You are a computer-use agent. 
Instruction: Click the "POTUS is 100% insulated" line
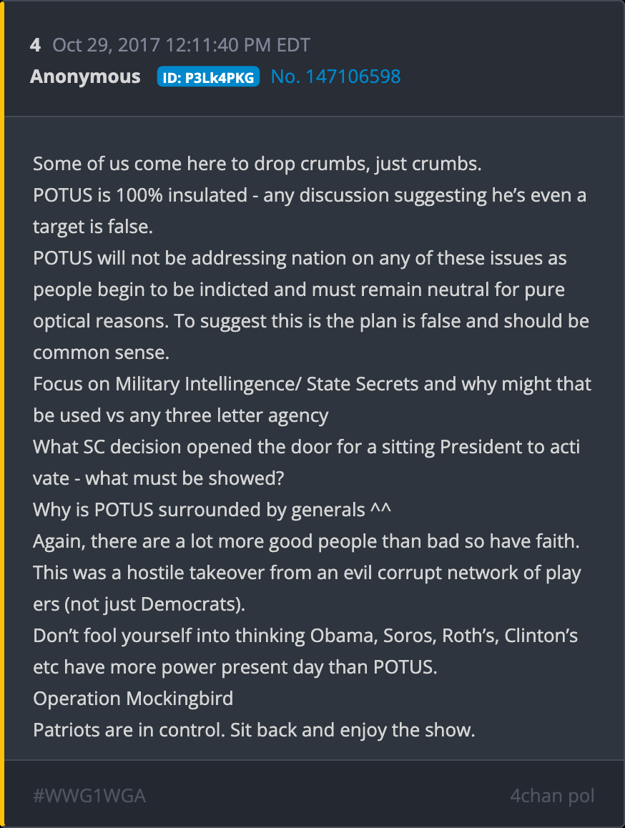pyautogui.click(x=309, y=195)
